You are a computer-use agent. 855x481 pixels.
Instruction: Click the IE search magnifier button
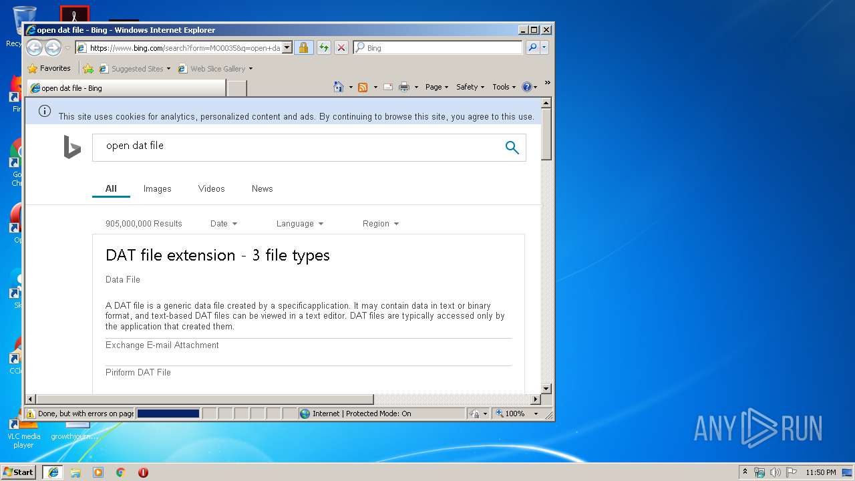pos(532,47)
